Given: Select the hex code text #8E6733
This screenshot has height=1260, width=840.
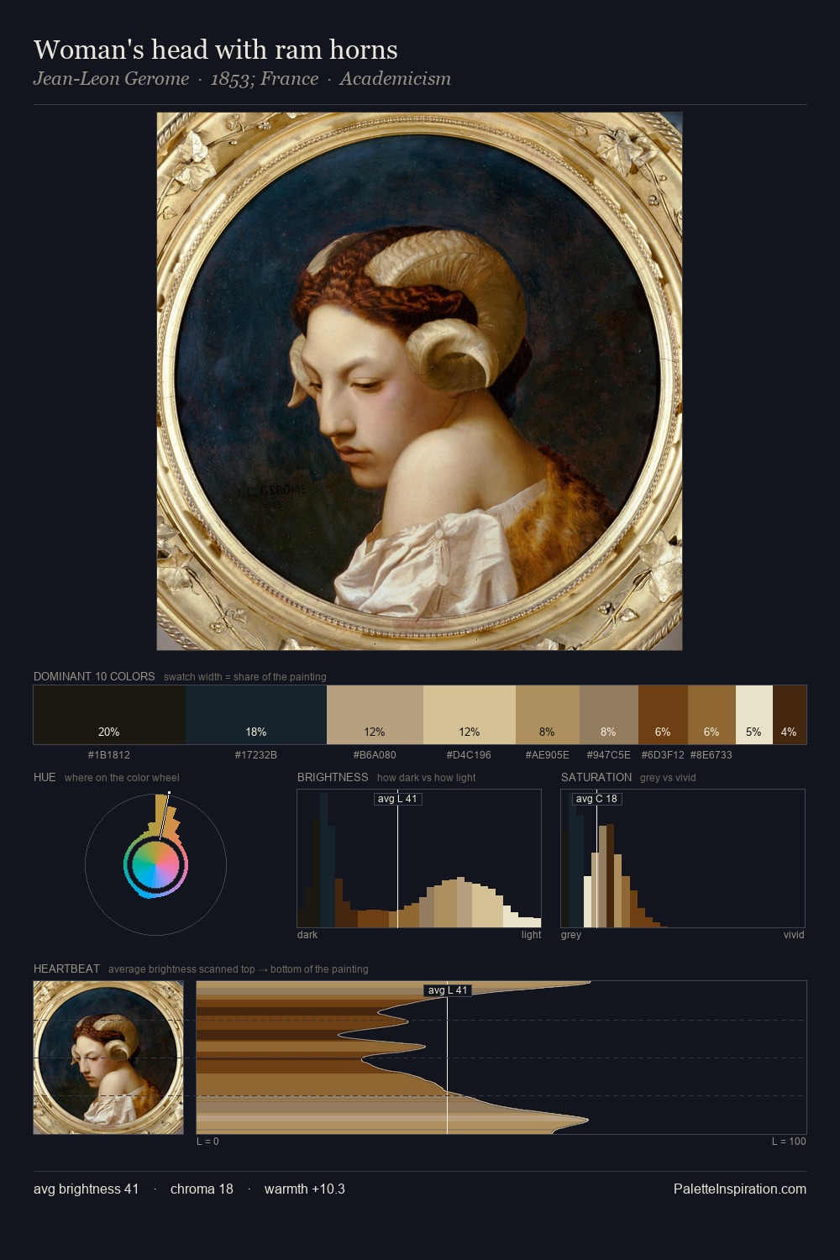Looking at the screenshot, I should [x=711, y=755].
